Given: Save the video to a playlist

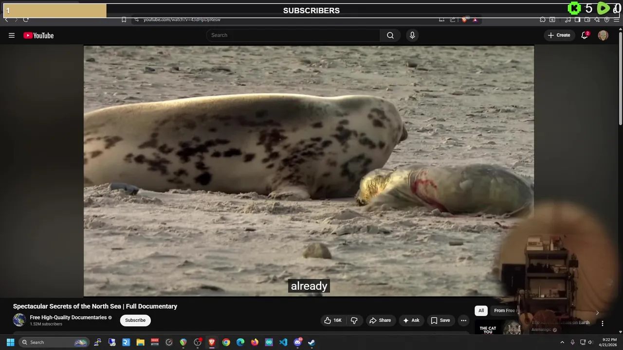Looking at the screenshot, I should tap(440, 320).
